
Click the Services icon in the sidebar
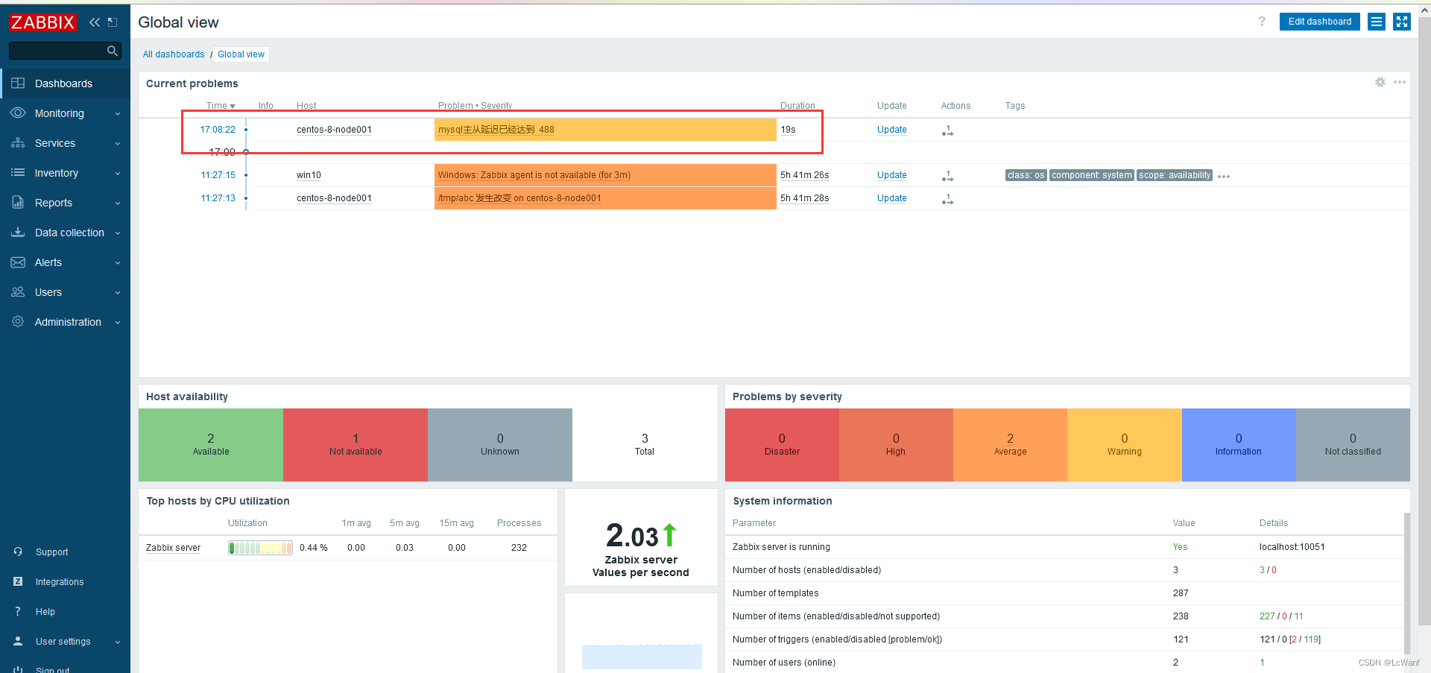click(18, 143)
